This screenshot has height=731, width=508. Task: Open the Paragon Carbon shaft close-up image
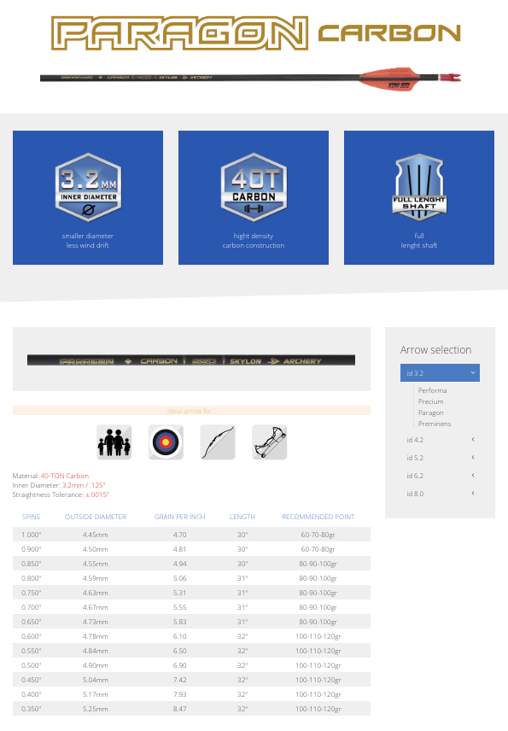[x=191, y=360]
